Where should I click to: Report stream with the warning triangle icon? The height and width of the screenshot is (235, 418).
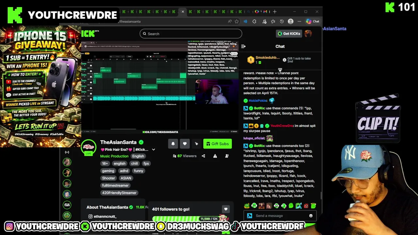pyautogui.click(x=215, y=156)
